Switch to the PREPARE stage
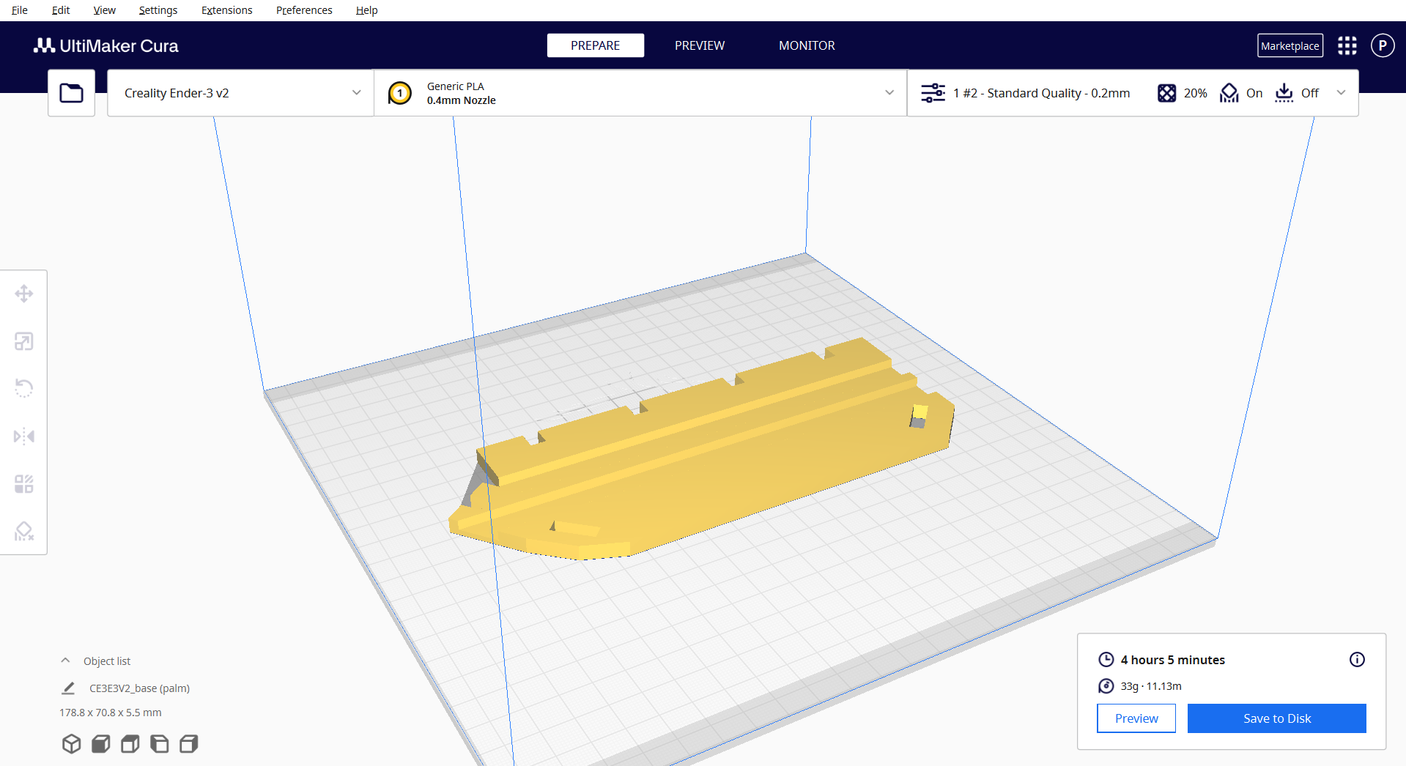 click(595, 45)
